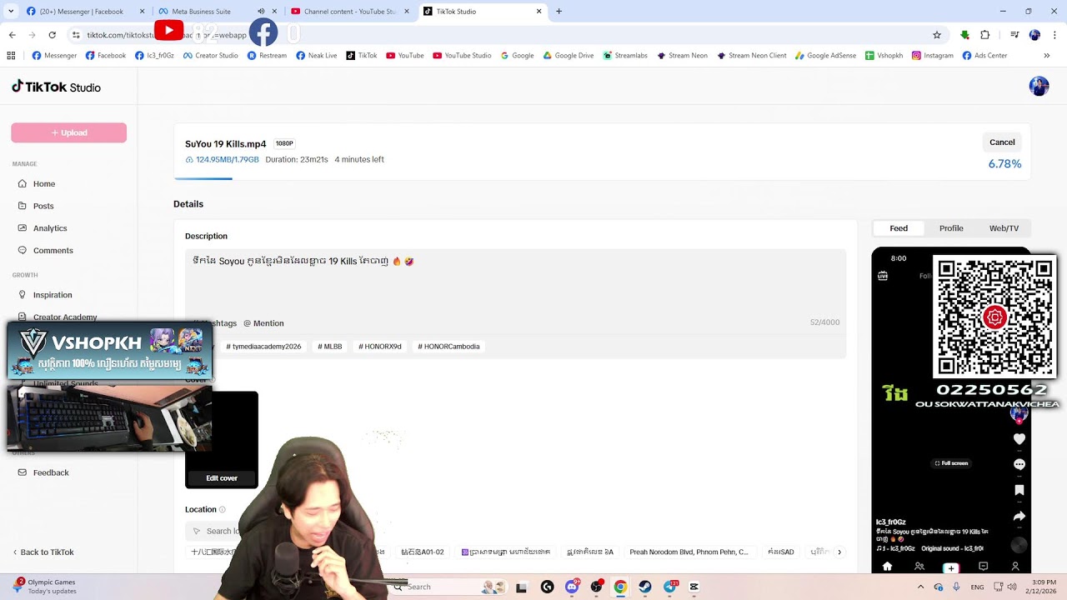Click the TikTok Studio logo
The width and height of the screenshot is (1067, 600).
[x=56, y=87]
